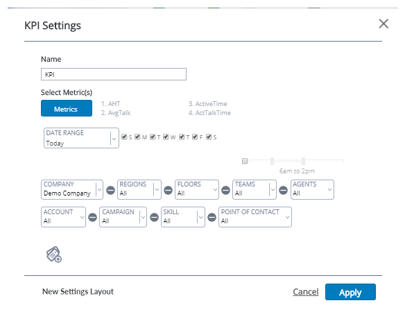The image size is (405, 312).
Task: Click minus icon between Regions and Floors
Action: pos(168,191)
